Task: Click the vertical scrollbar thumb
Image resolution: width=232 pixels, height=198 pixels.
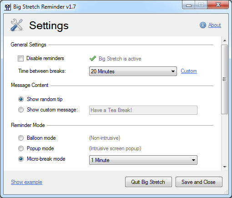Action: [x=225, y=79]
